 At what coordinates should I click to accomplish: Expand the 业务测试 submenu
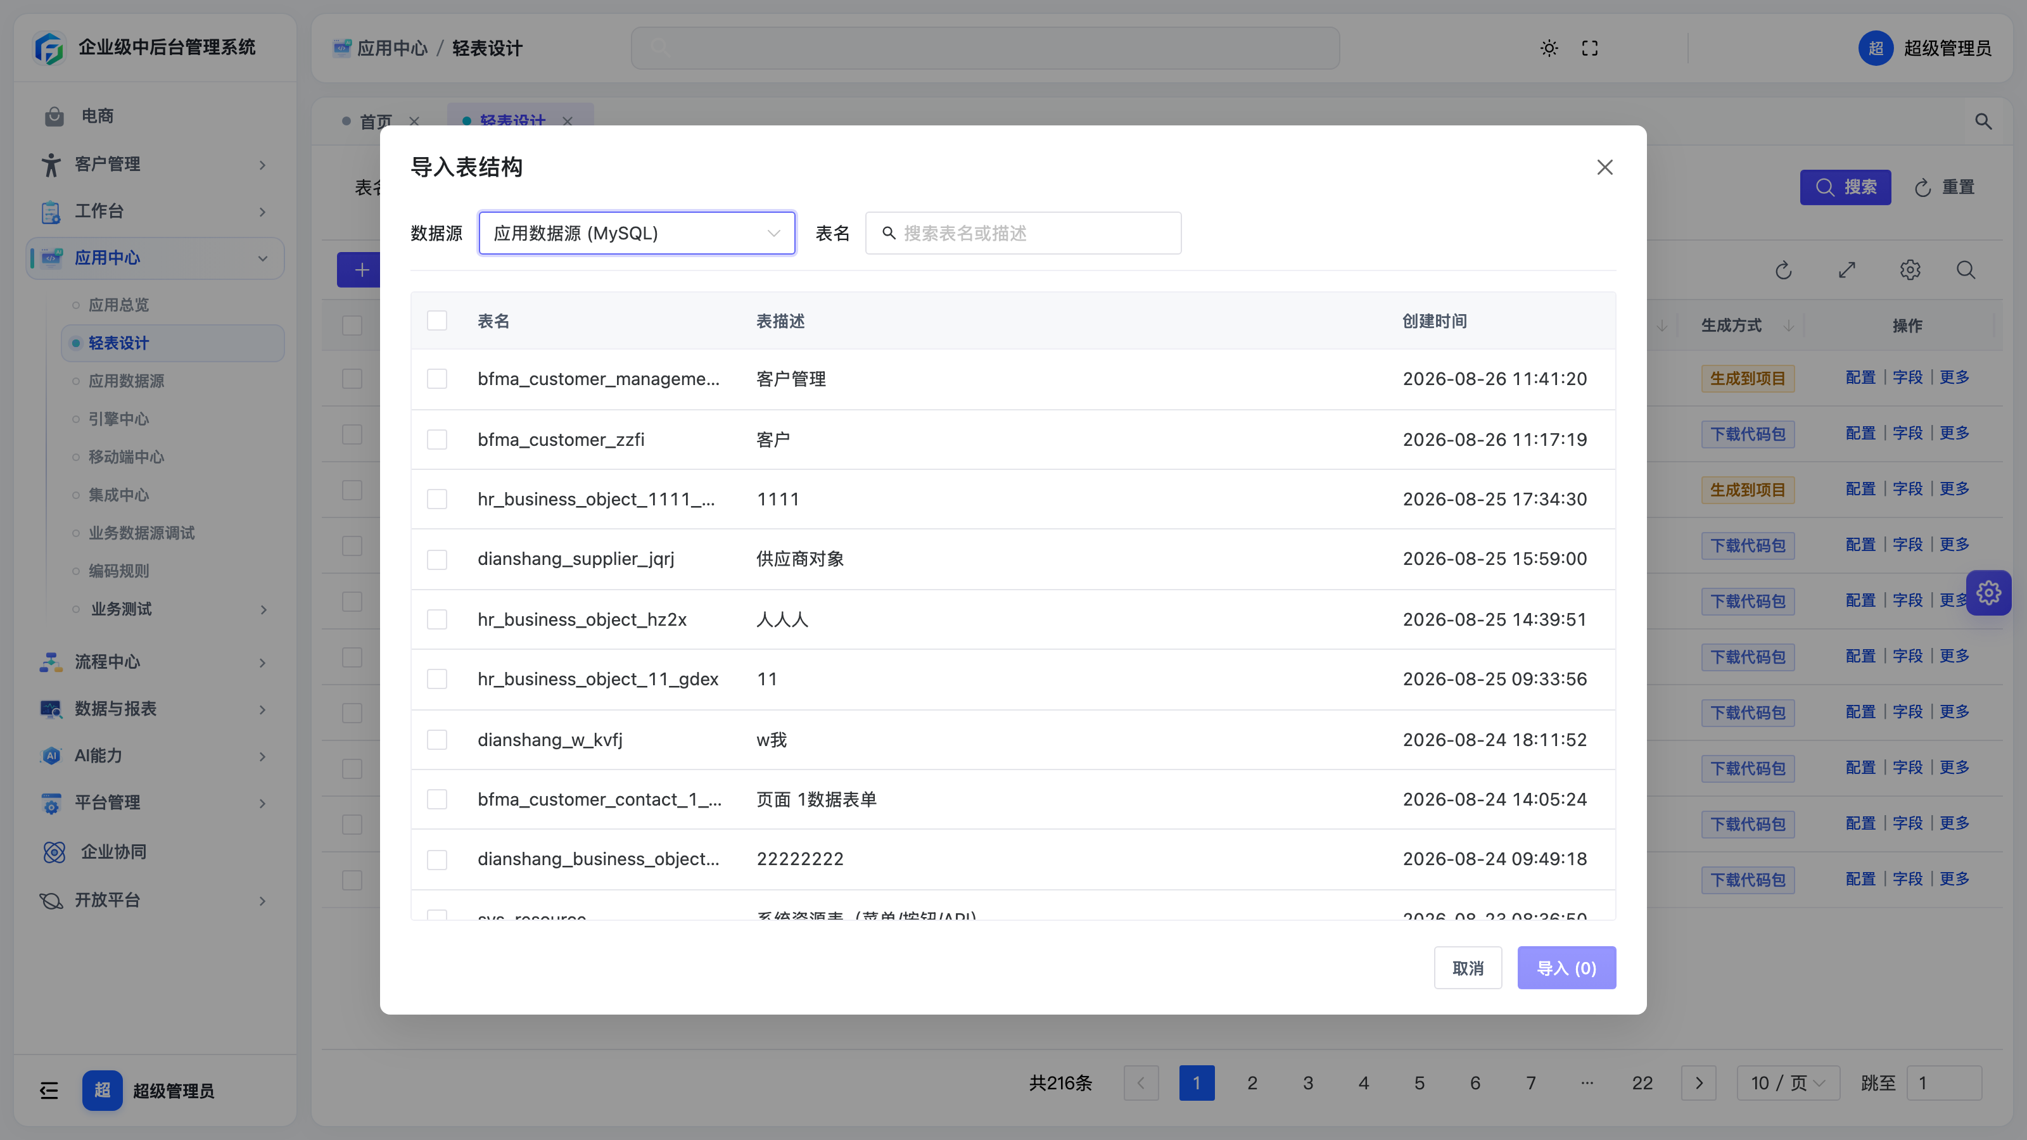coord(172,609)
